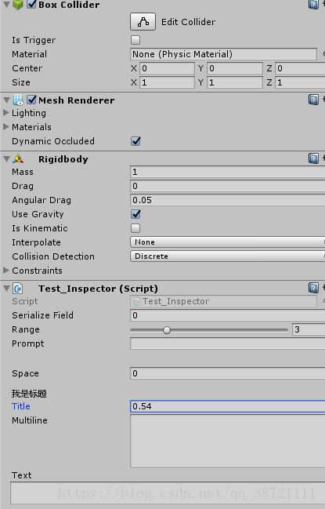325x509 pixels.
Task: Open Mesh Renderer help reference icon
Action: pyautogui.click(x=313, y=100)
